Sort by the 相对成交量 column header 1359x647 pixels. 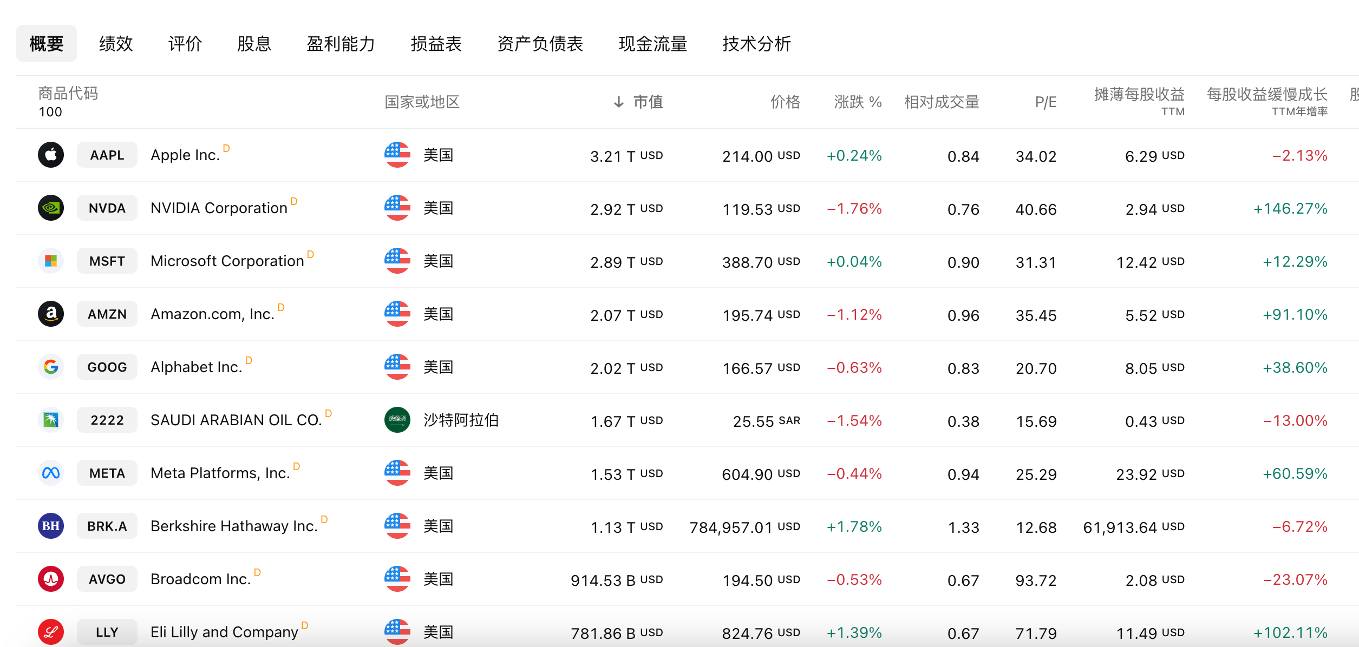coord(942,102)
